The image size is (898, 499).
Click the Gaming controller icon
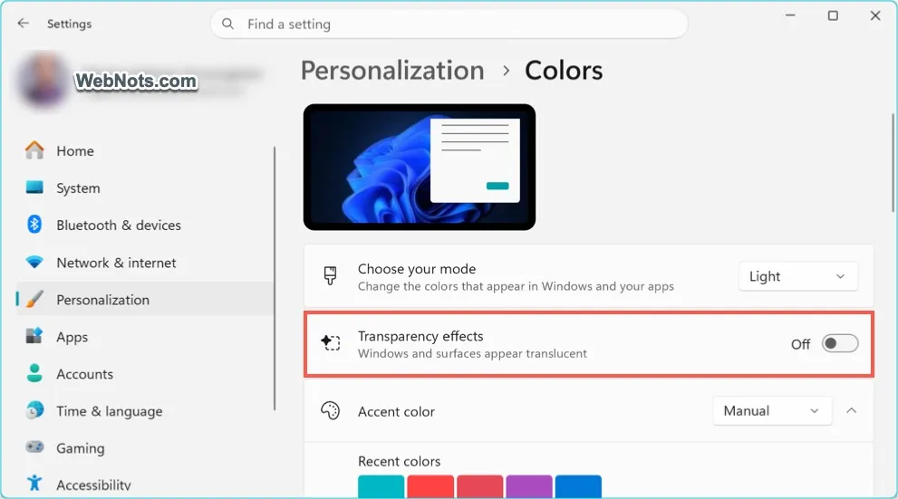click(x=34, y=446)
